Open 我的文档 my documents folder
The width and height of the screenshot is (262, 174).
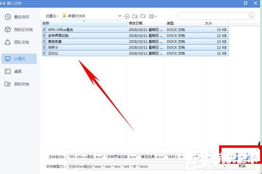point(16,84)
